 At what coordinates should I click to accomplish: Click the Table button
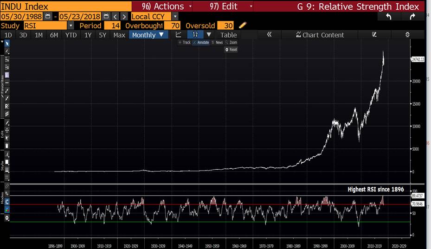[228, 35]
